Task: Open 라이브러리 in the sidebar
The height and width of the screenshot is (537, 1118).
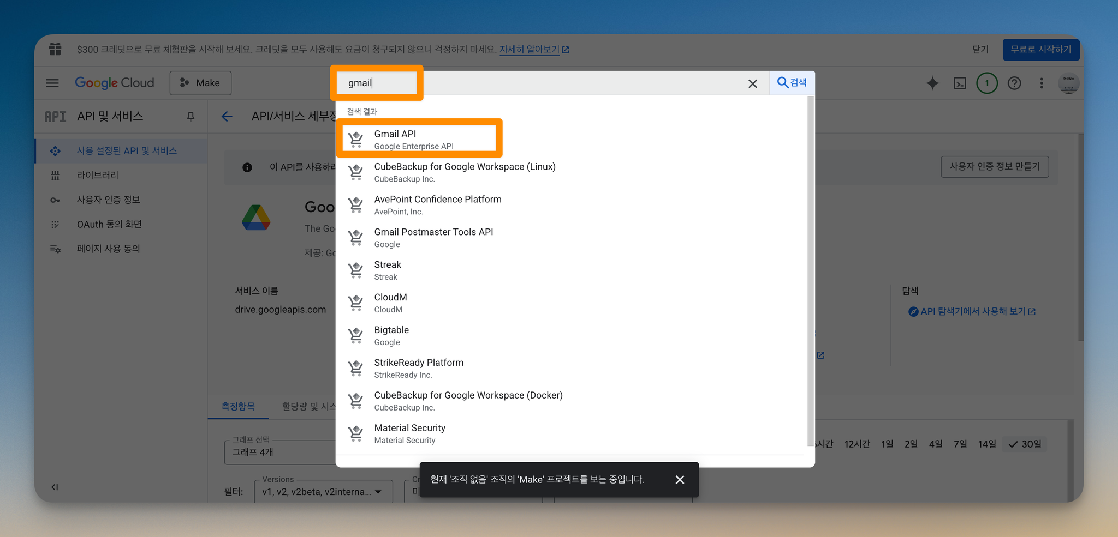Action: tap(121, 175)
